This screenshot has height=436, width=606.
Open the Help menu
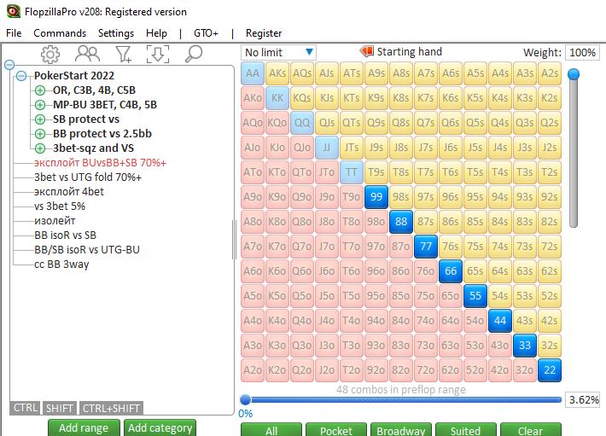(156, 33)
